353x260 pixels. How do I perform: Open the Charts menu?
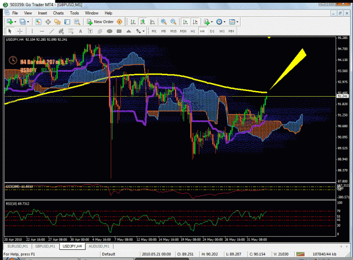(x=58, y=13)
